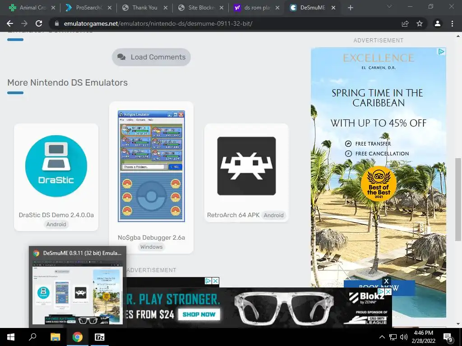
Task: Open File Explorer from the taskbar
Action: tap(55, 337)
